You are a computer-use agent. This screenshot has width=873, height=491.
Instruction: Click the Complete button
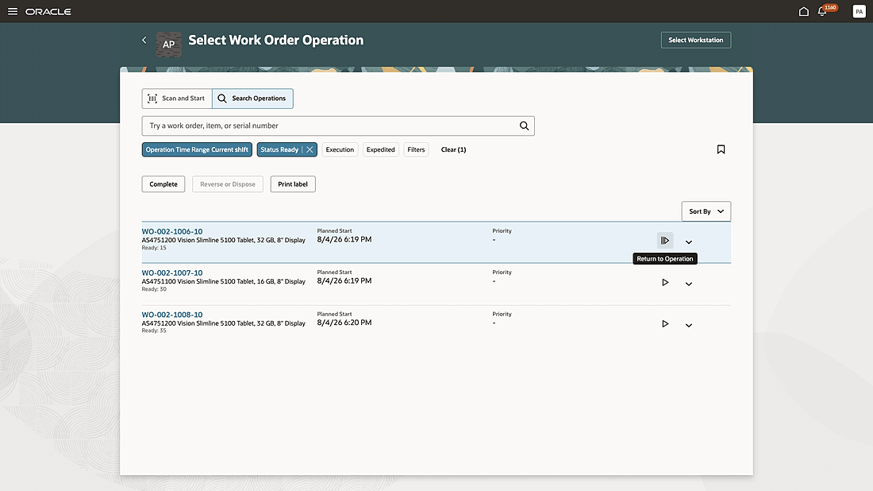pyautogui.click(x=163, y=184)
